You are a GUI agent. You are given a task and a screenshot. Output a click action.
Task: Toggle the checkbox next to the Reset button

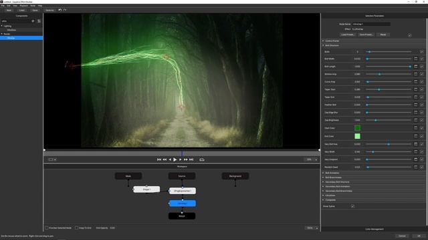pos(410,35)
